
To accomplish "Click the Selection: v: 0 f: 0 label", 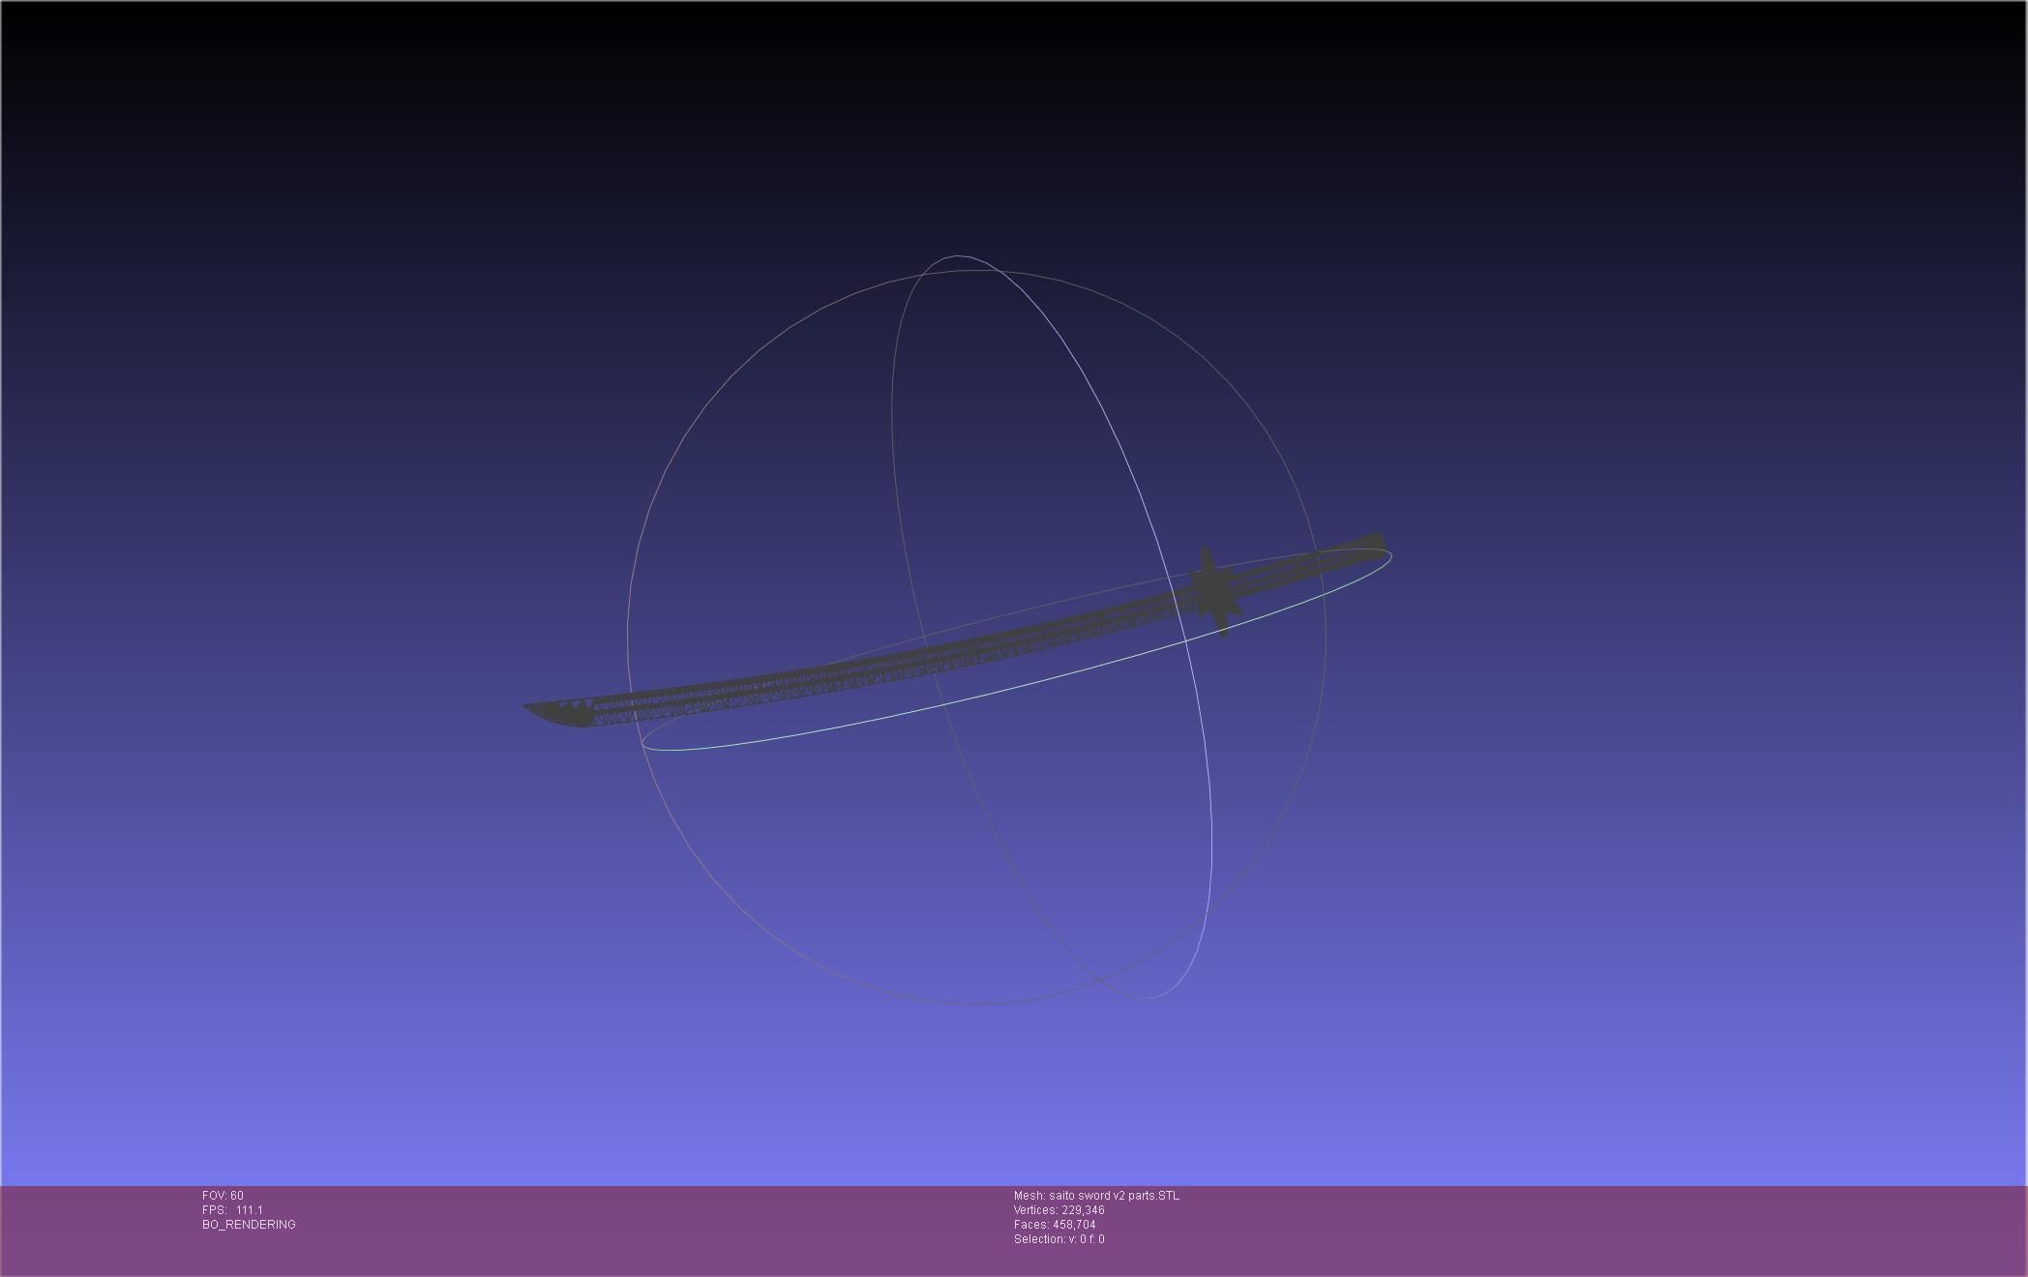I will (1059, 1239).
